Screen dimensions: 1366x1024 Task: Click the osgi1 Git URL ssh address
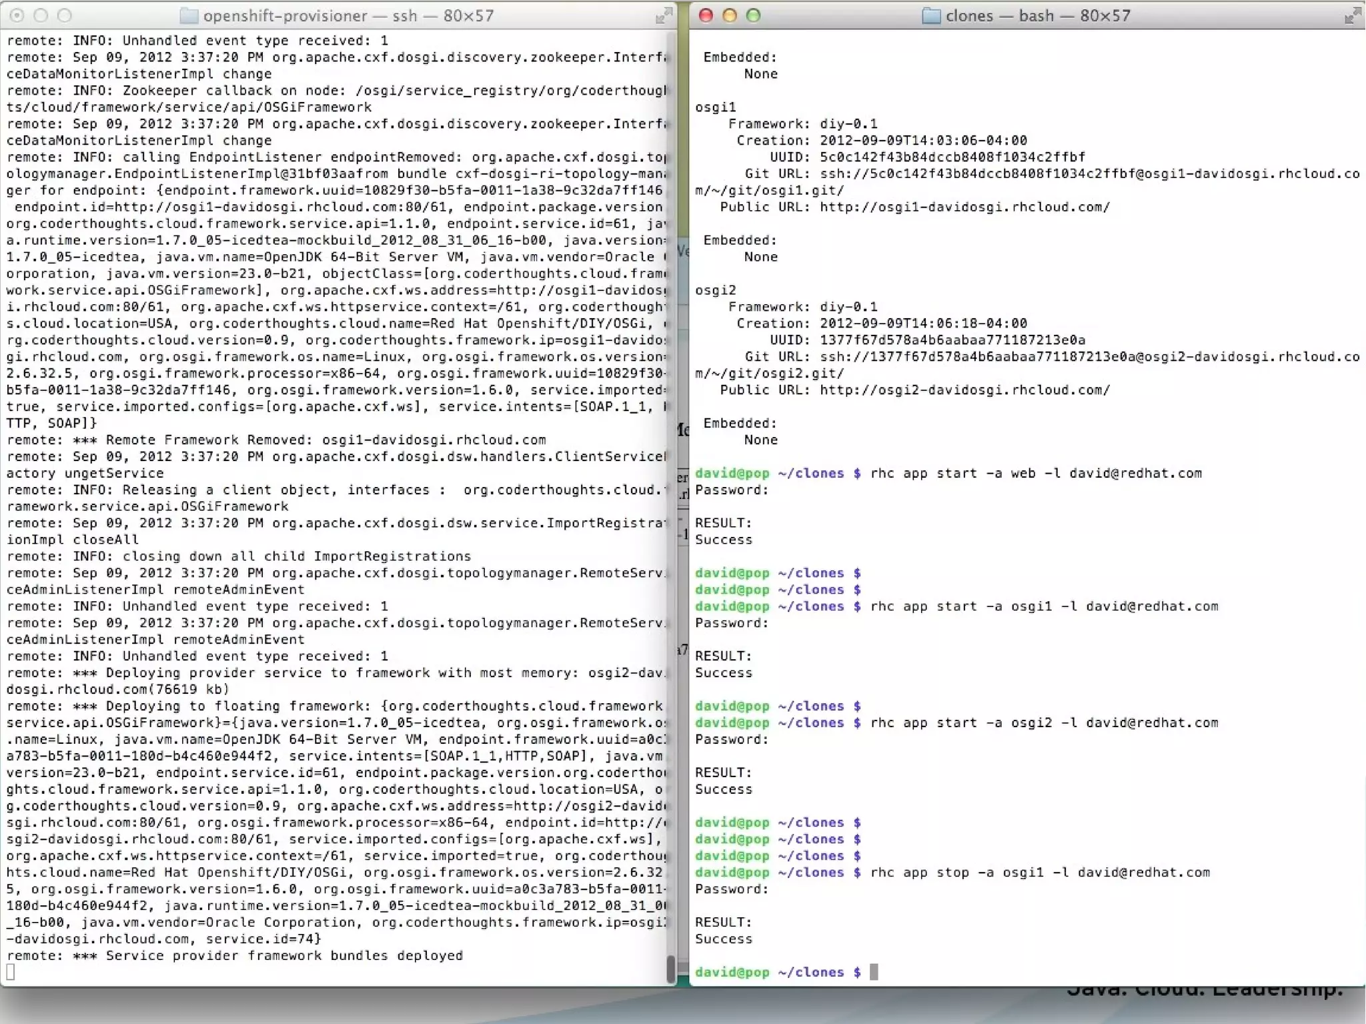(x=1089, y=173)
